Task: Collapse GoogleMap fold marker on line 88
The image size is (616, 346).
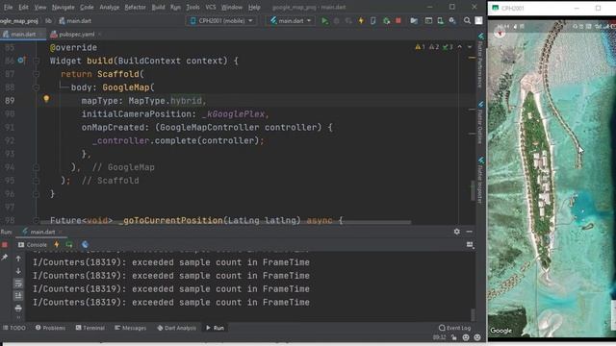Action: (x=37, y=87)
